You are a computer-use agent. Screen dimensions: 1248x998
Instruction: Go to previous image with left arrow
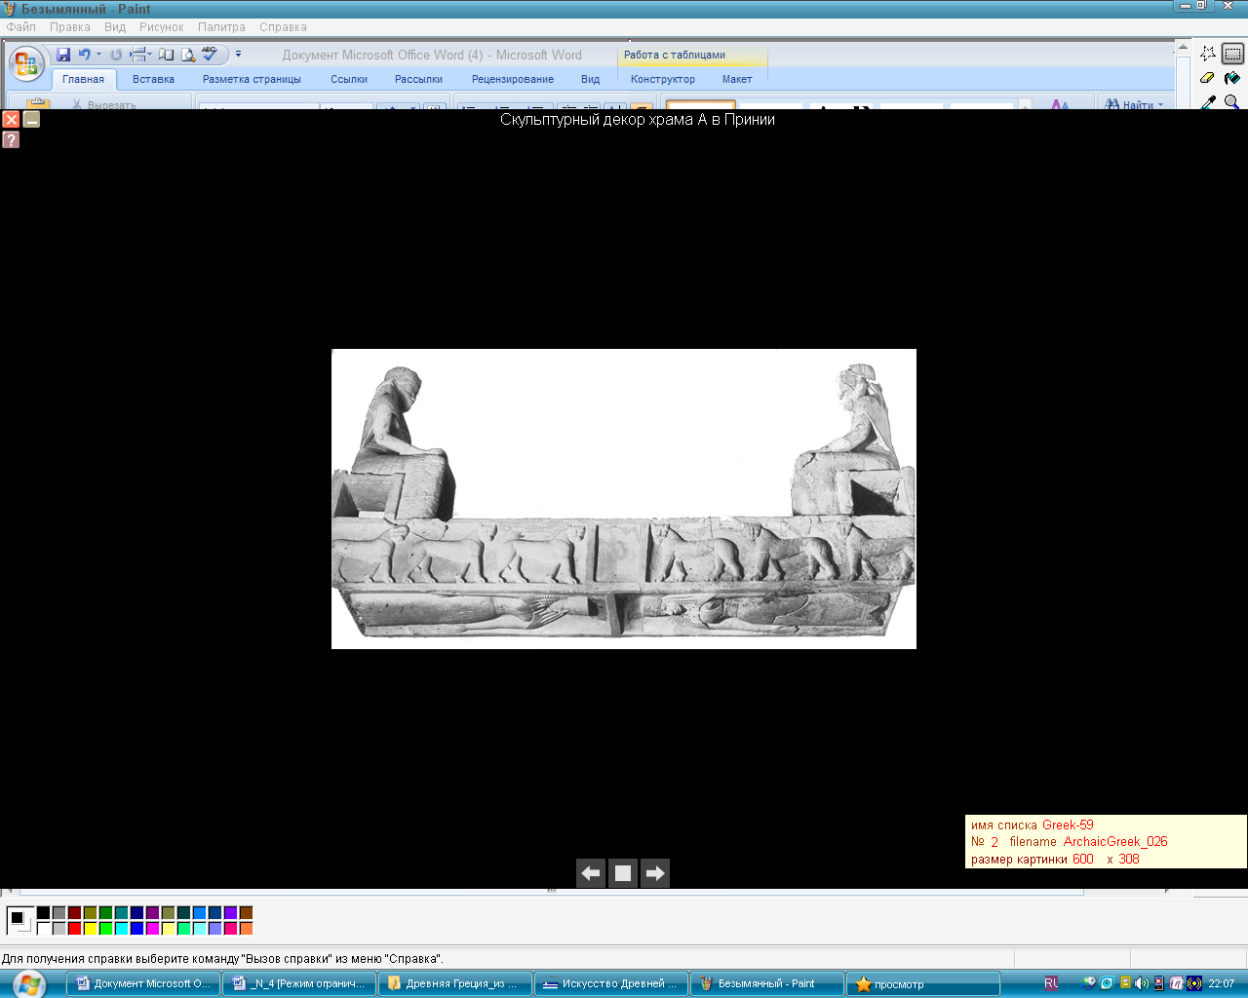(591, 873)
